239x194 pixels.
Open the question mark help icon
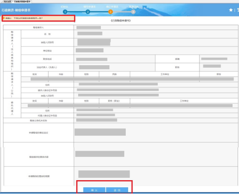coord(238,10)
